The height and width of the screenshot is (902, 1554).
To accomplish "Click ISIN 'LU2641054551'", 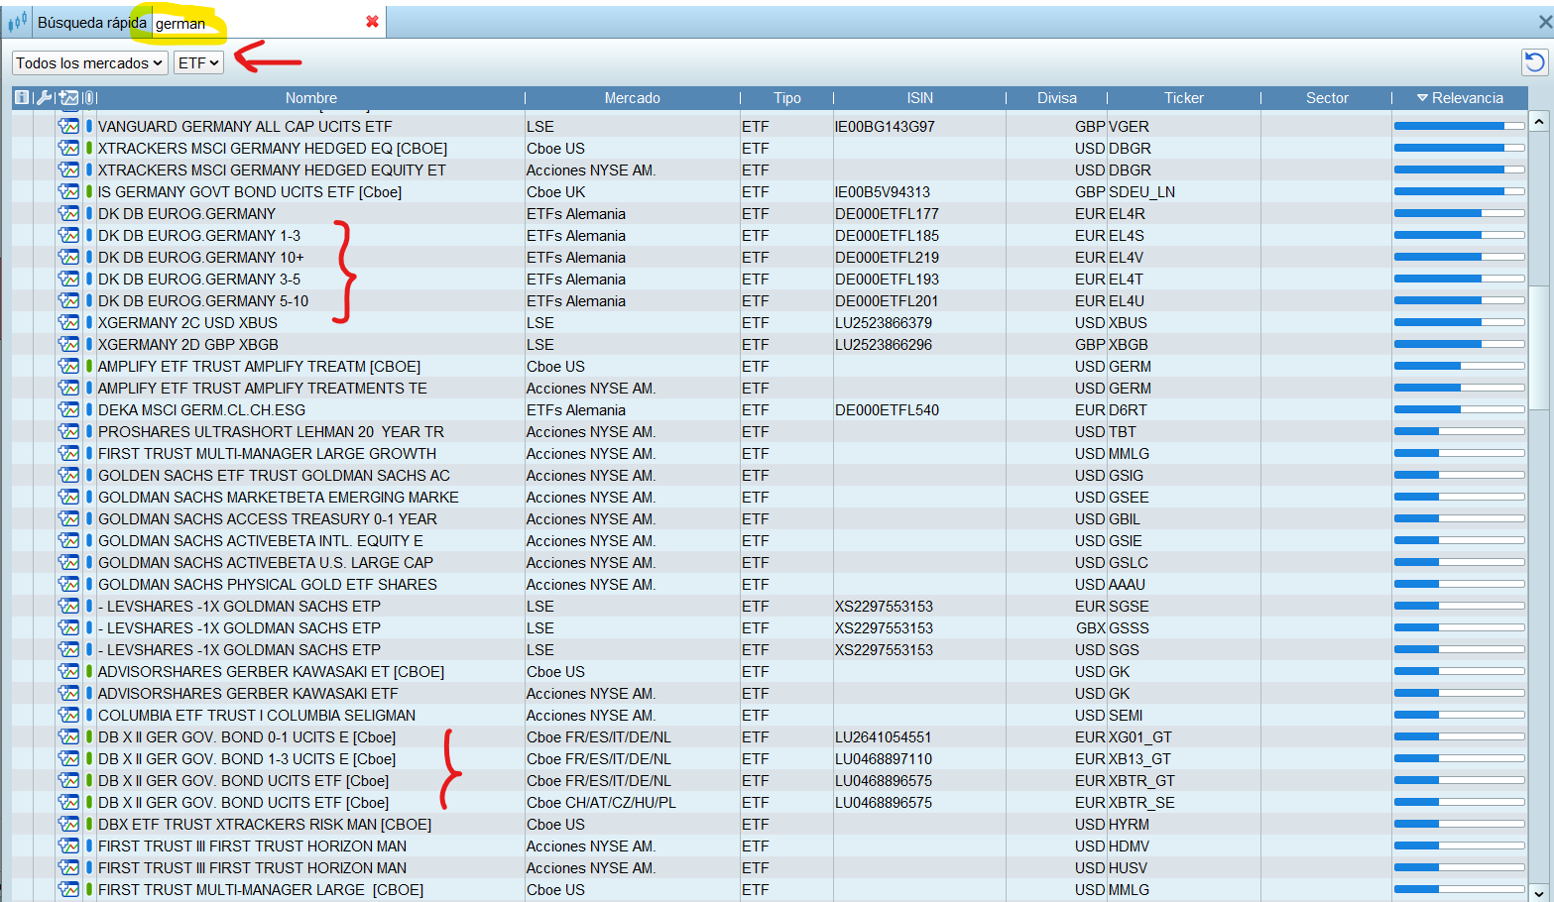I will coord(884,736).
